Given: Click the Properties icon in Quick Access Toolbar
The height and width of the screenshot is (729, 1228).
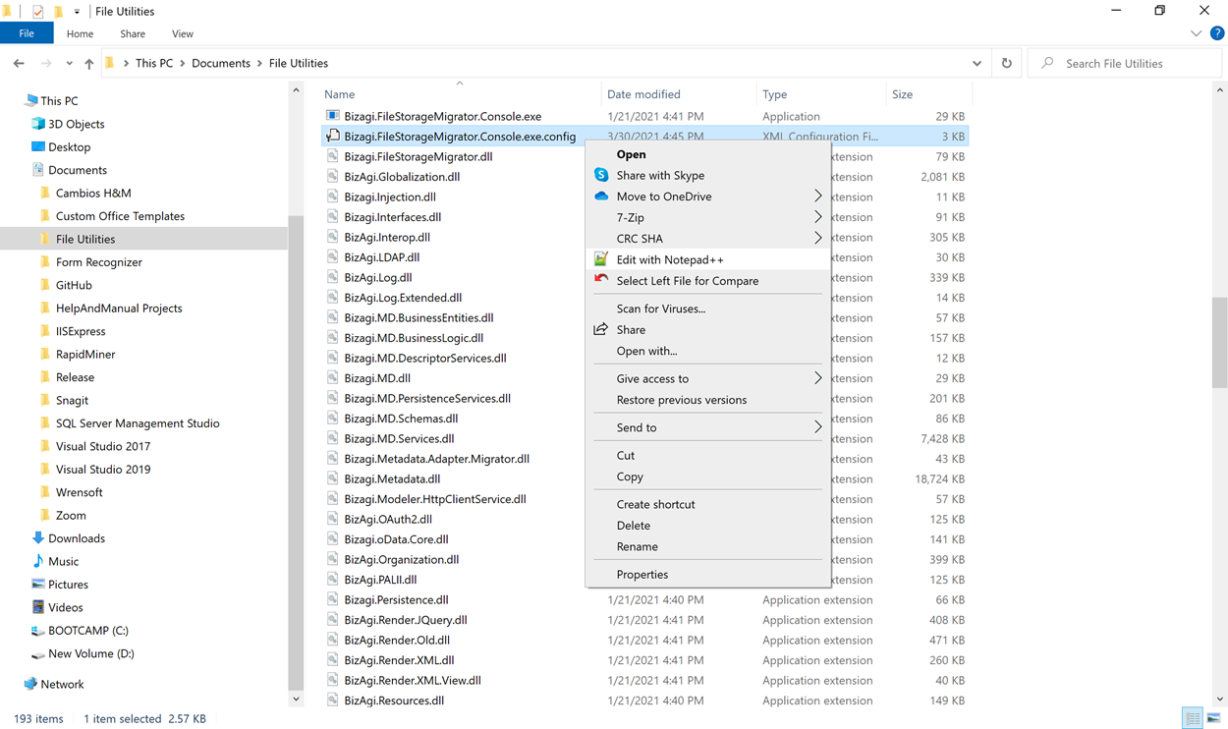Looking at the screenshot, I should pos(37,11).
